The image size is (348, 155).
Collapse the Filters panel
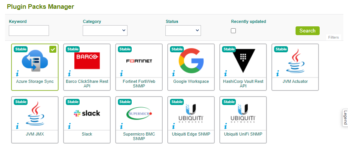point(333,37)
